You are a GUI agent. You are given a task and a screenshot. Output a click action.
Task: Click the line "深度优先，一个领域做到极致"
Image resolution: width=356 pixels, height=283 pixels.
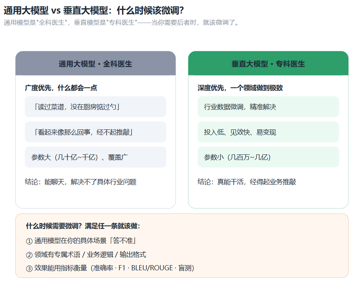click(240, 88)
